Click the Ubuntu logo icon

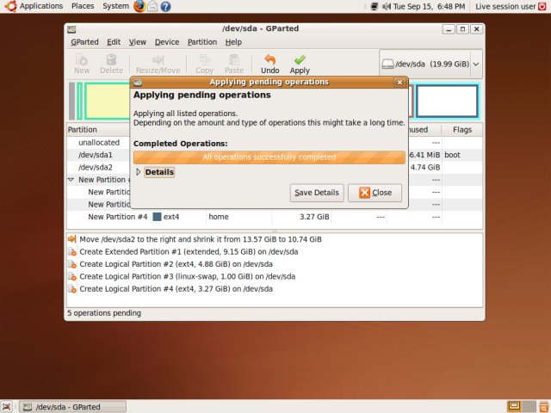click(10, 6)
